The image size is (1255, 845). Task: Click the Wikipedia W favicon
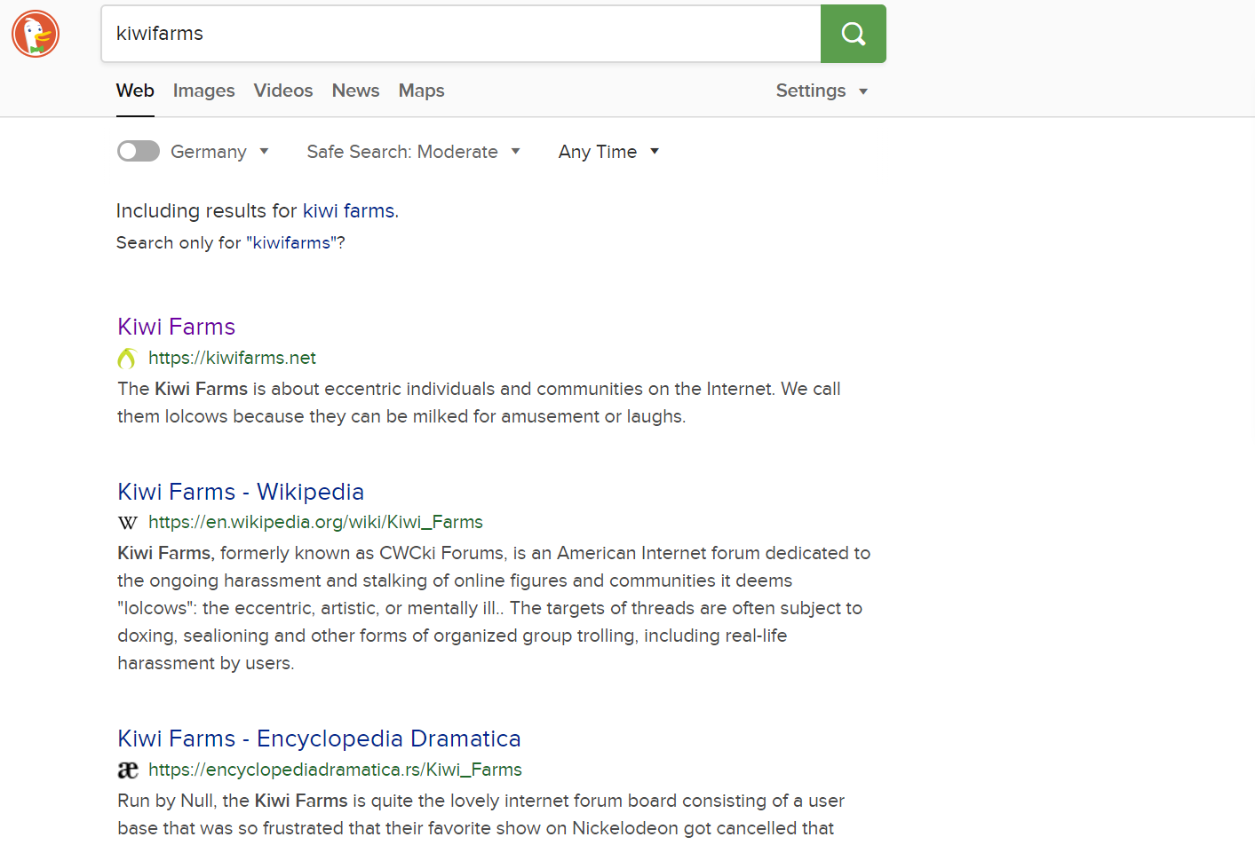pyautogui.click(x=128, y=522)
